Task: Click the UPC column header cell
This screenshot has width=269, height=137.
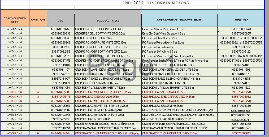Action: (60, 20)
